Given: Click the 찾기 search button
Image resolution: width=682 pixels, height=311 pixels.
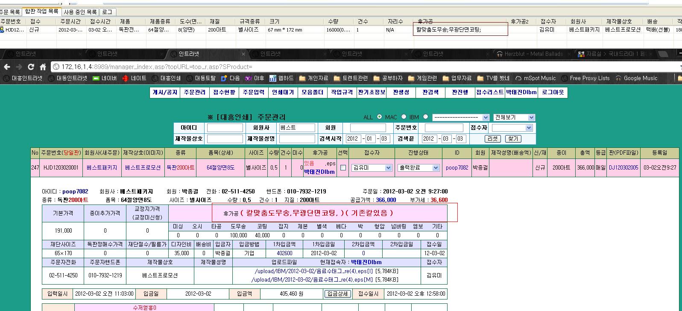Looking at the screenshot, I should (x=513, y=139).
